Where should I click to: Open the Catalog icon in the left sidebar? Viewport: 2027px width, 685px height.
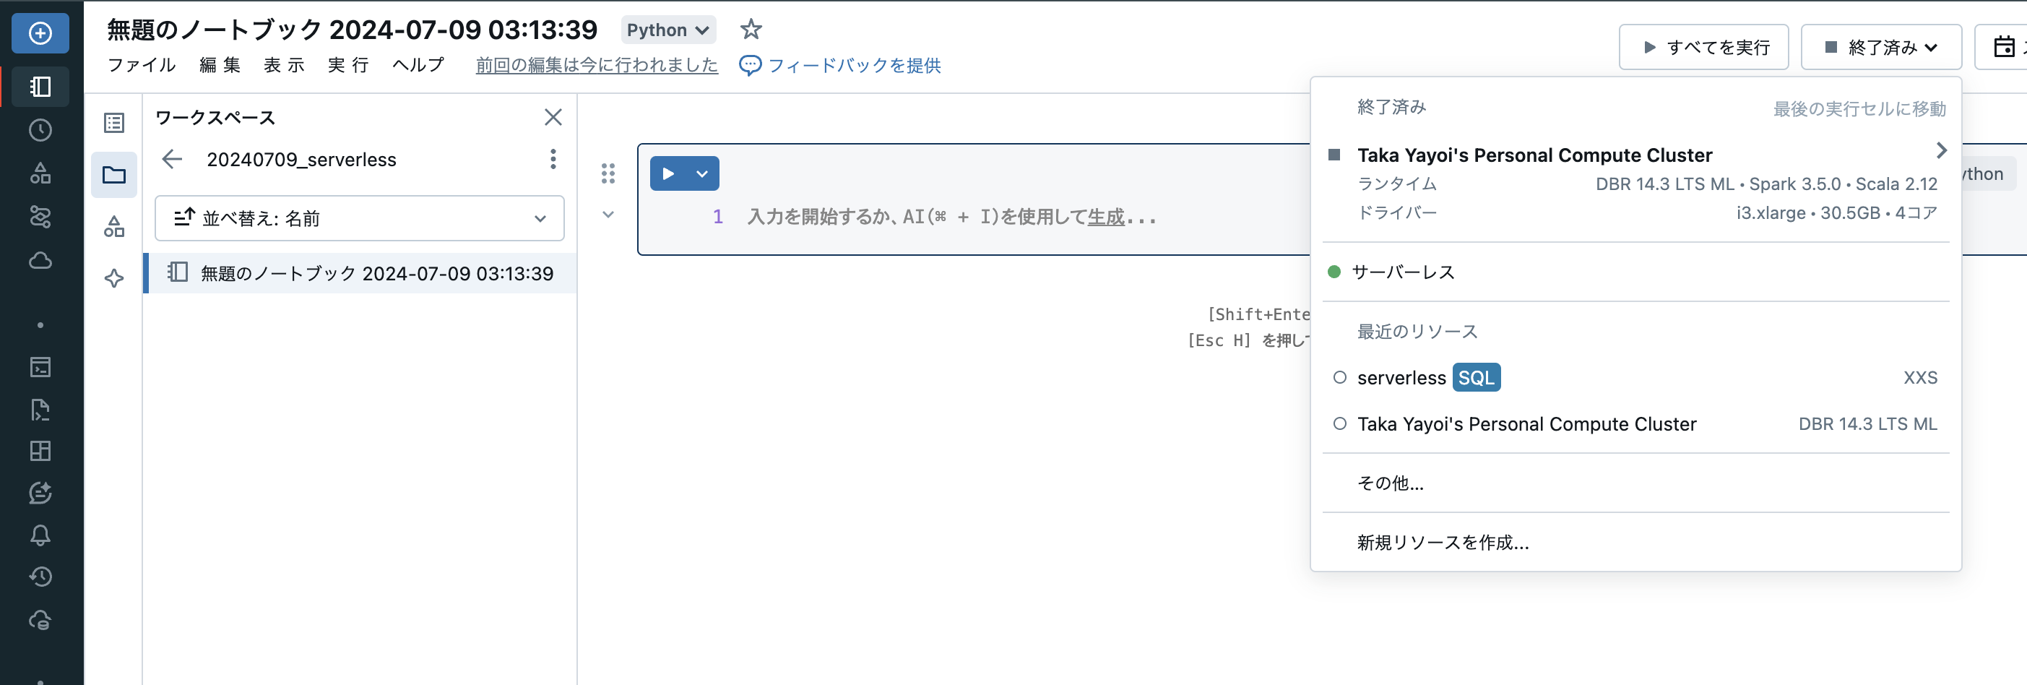pos(40,174)
